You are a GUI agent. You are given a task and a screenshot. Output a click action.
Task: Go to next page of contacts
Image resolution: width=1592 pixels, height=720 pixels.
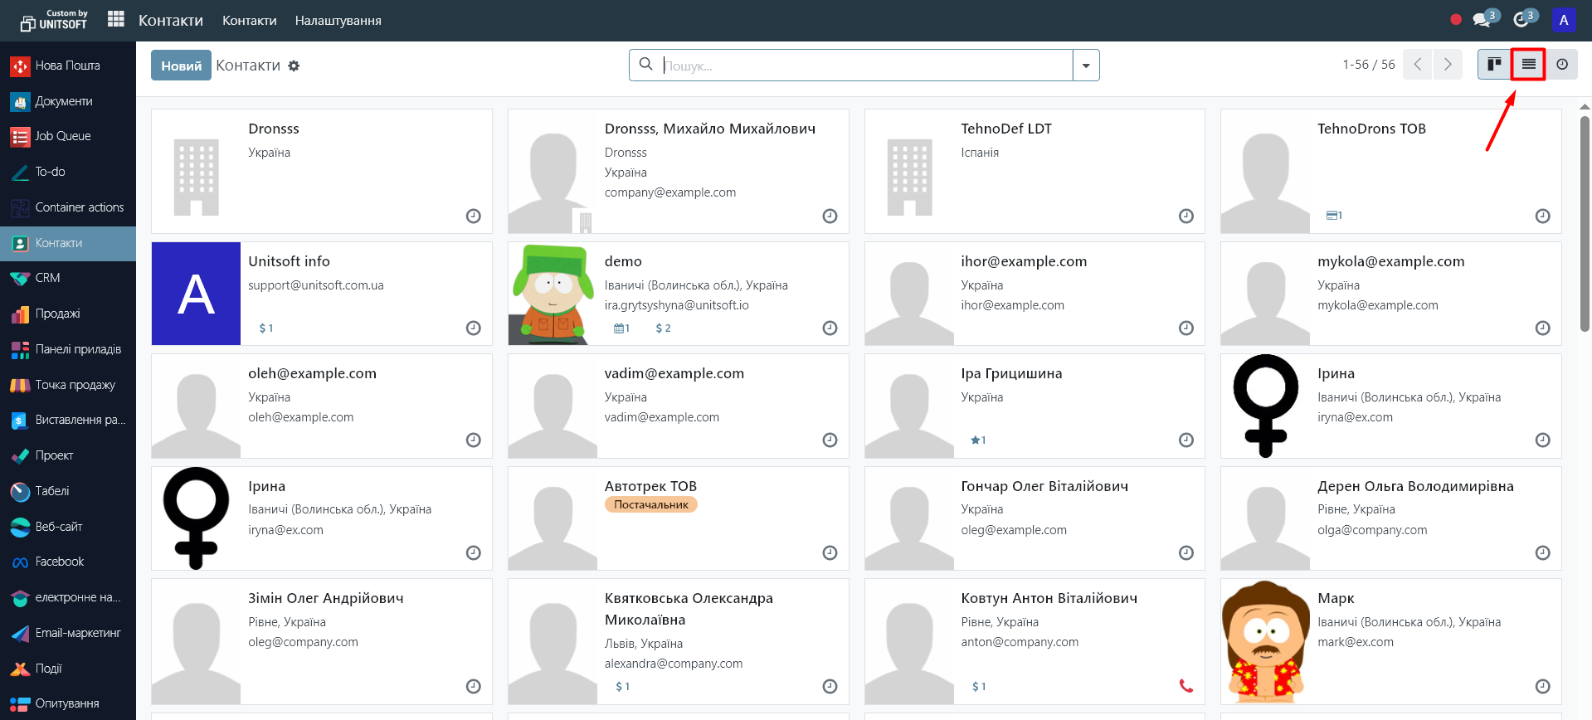click(x=1448, y=65)
